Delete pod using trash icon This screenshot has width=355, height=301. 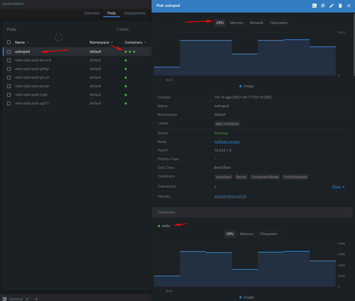[340, 6]
